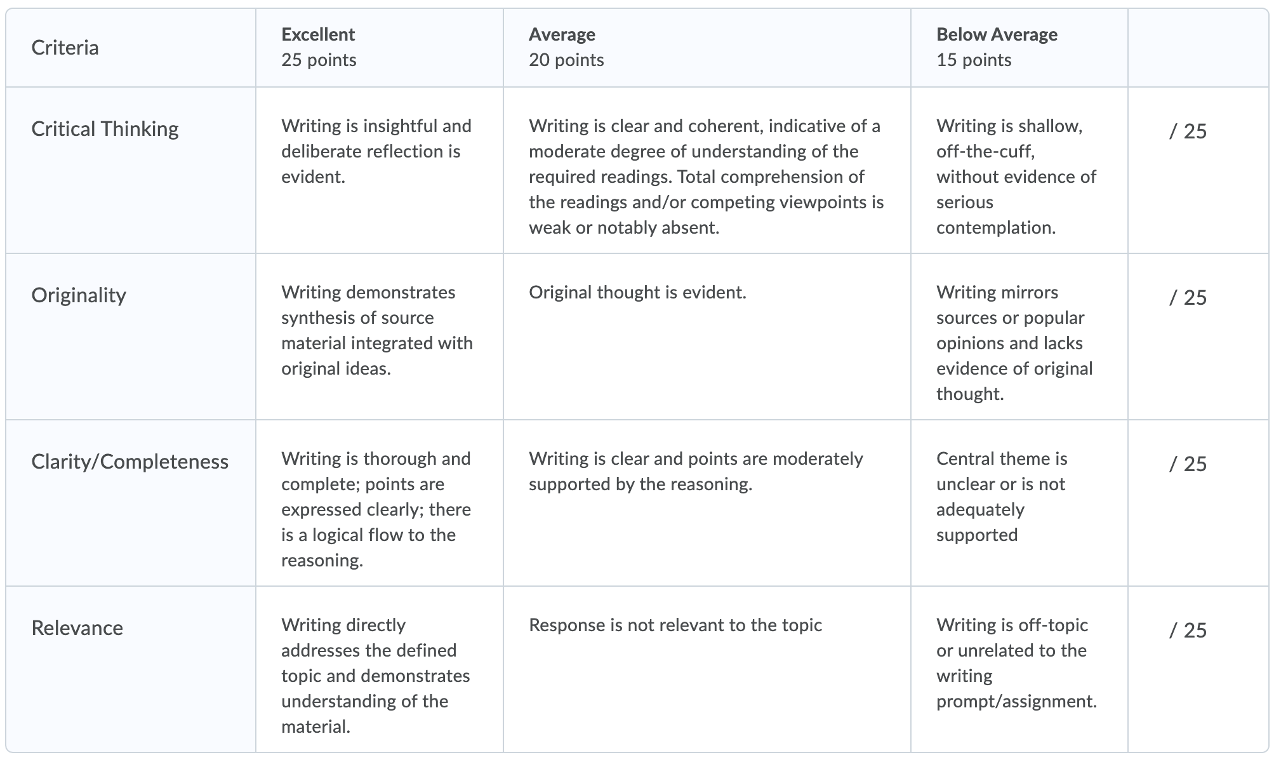Click the Critical Thinking score field

click(x=1188, y=131)
